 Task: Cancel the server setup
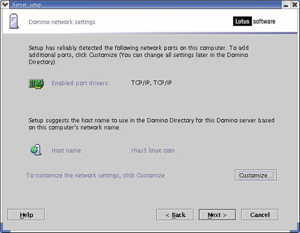(260, 215)
